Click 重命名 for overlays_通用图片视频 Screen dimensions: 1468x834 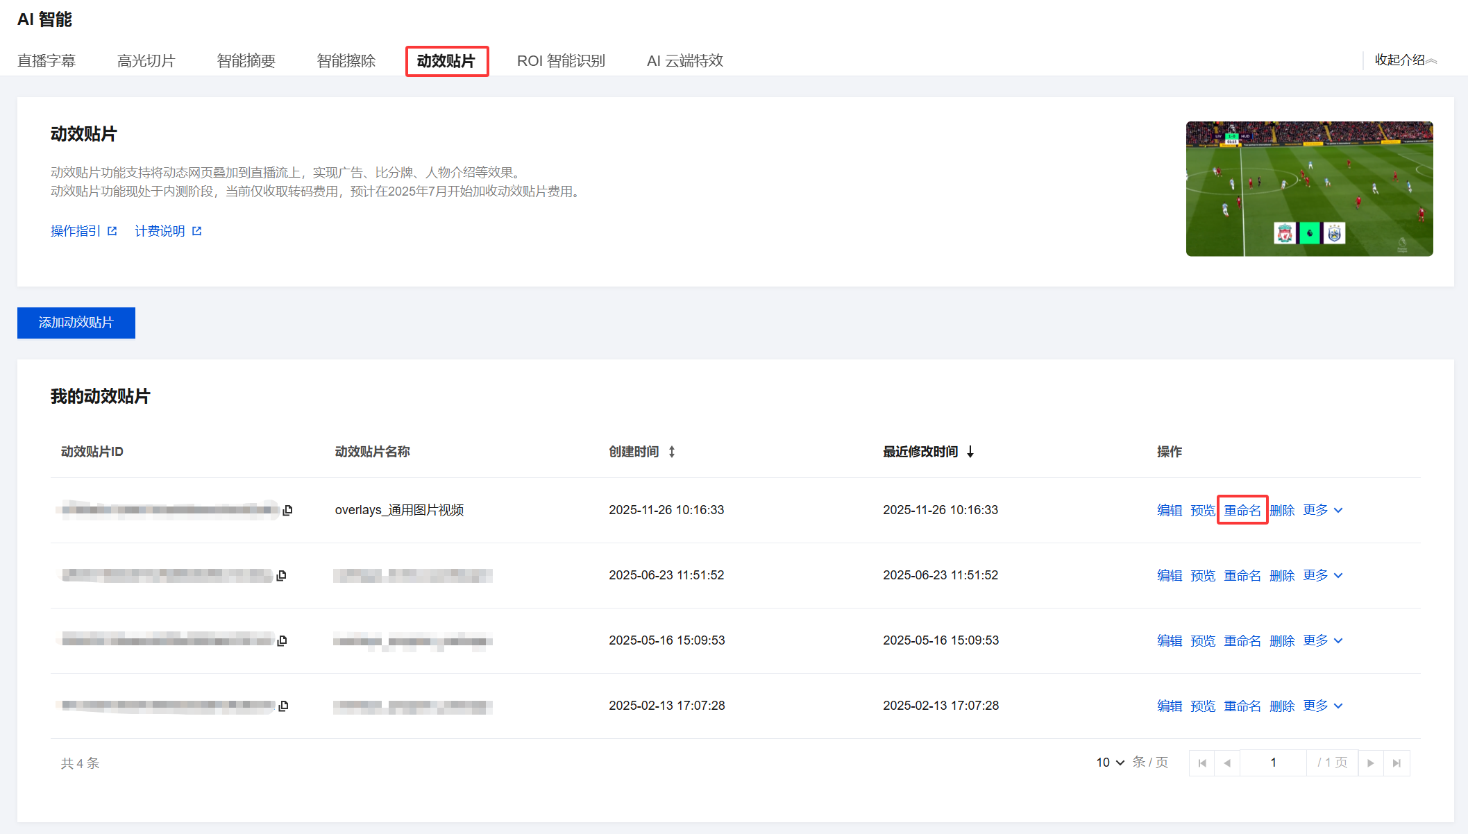[1242, 510]
